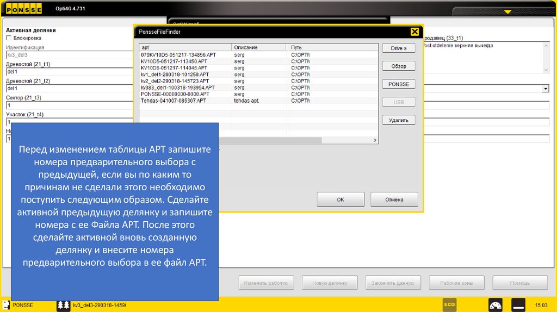
Task: Click the Древостой (21_t2) input field
Action: tap(70, 89)
